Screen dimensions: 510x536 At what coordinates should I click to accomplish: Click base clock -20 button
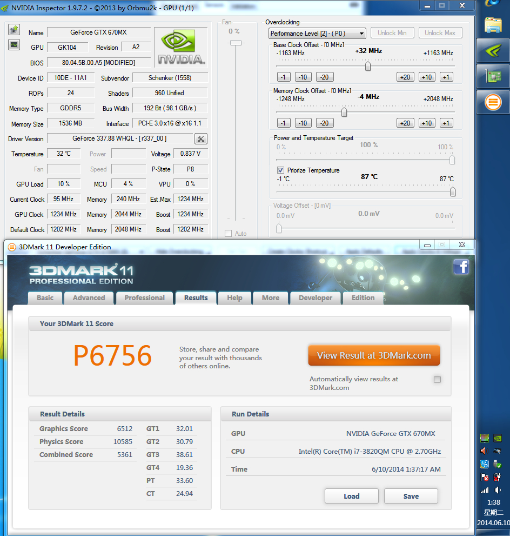pos(325,77)
